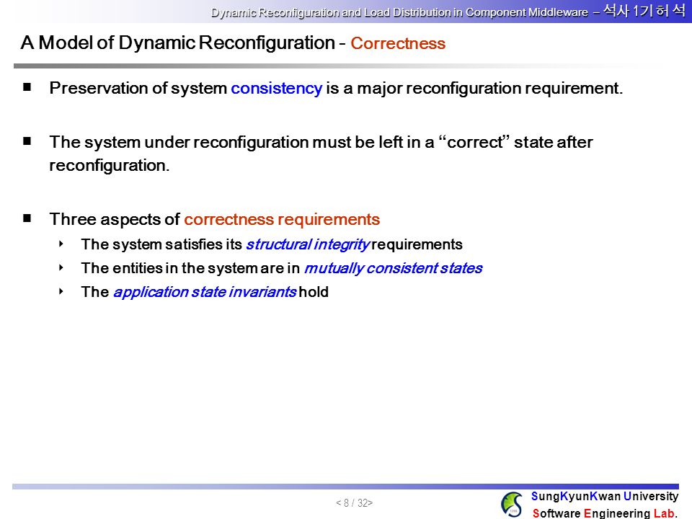
Task: Click 'Software Engineering Lab.' footer text
Action: point(605,513)
